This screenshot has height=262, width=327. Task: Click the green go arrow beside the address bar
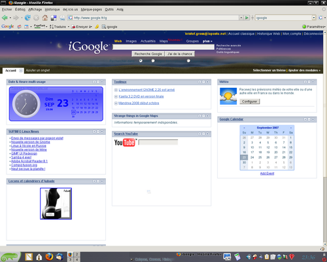click(247, 18)
